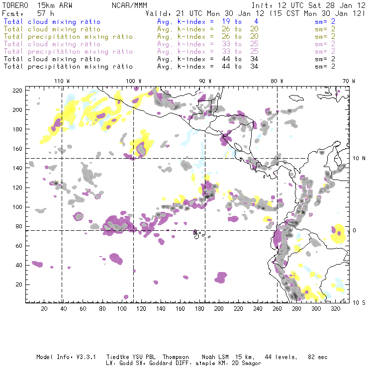Viewport: 368px width, 368px height.
Task: Click the "220" tick on the vertical axis
Action: (17, 91)
